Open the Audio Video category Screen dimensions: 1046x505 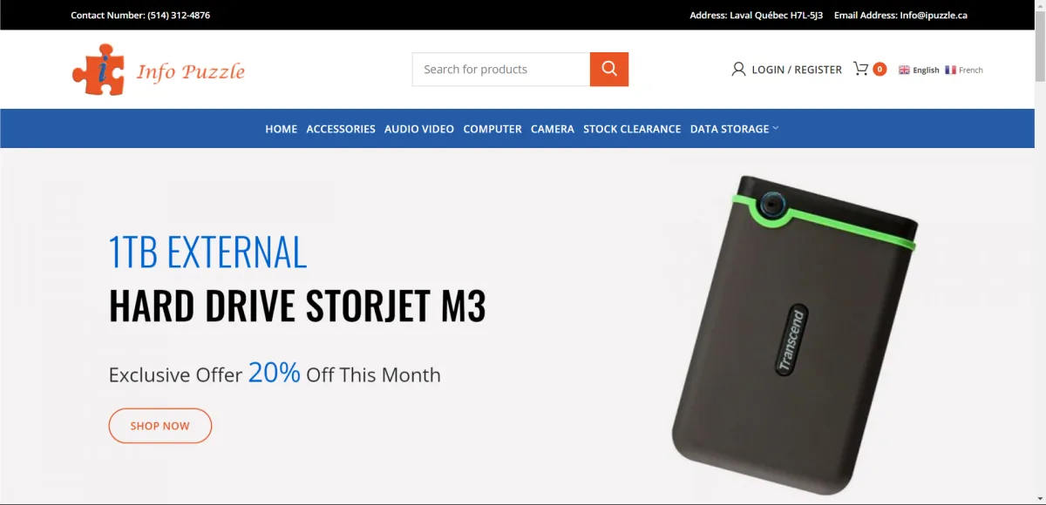tap(419, 129)
